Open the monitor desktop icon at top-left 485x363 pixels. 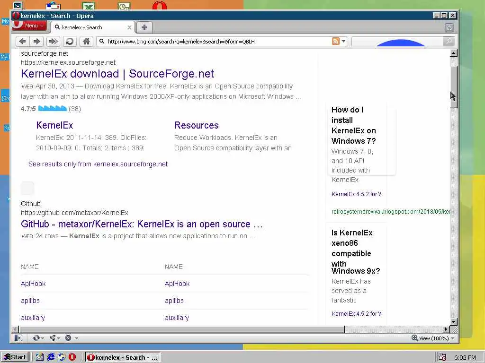pyautogui.click(x=18, y=5)
